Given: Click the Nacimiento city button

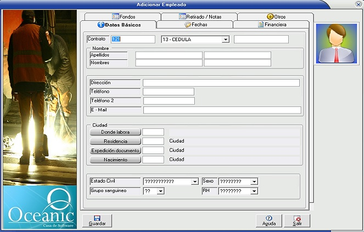Looking at the screenshot, I should click(x=115, y=160).
